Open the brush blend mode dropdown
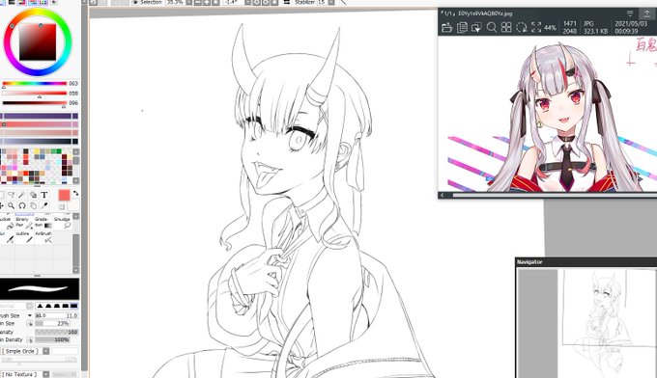The width and height of the screenshot is (657, 378). [30, 306]
